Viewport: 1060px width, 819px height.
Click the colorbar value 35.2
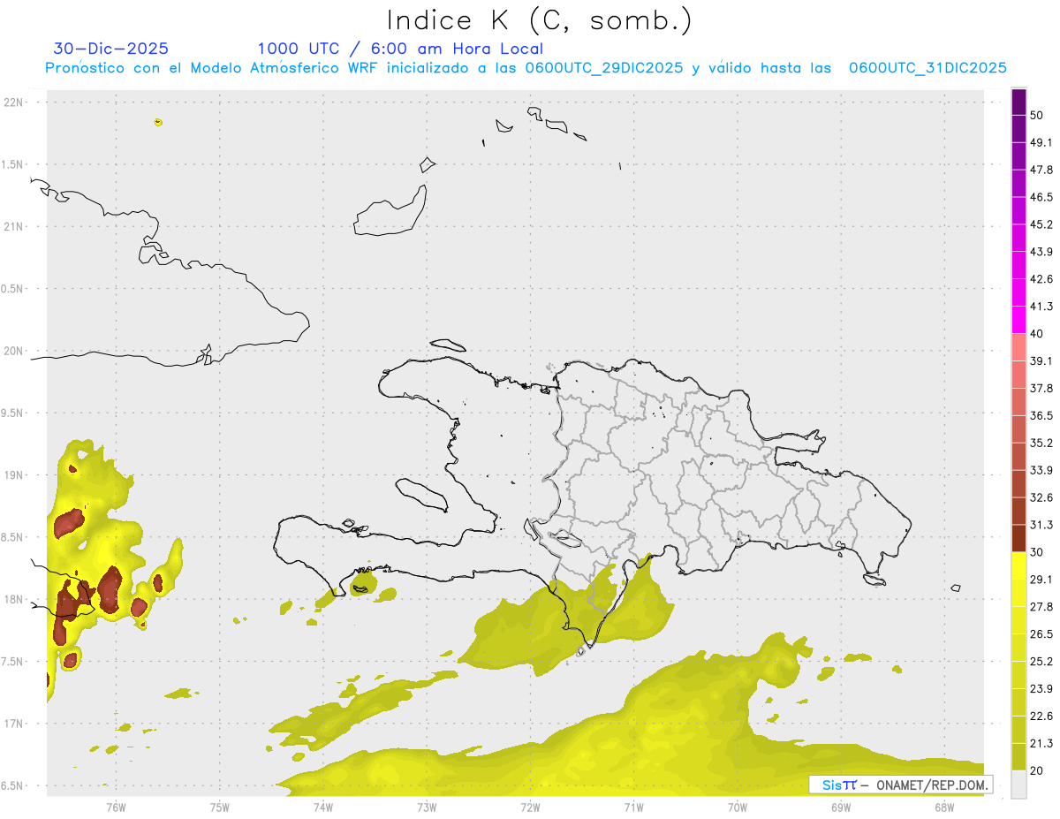tap(1042, 444)
